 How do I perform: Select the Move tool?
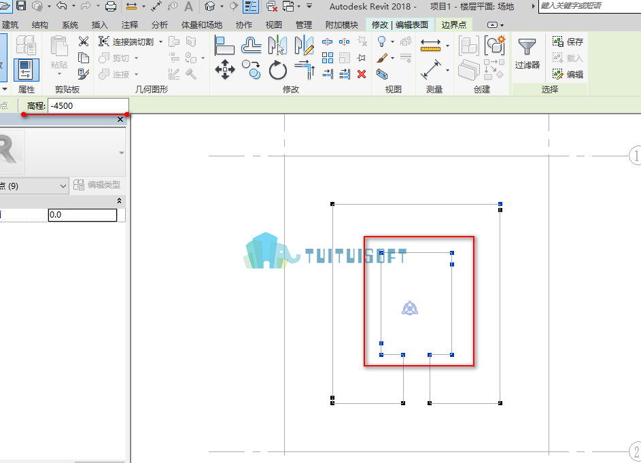(x=225, y=70)
